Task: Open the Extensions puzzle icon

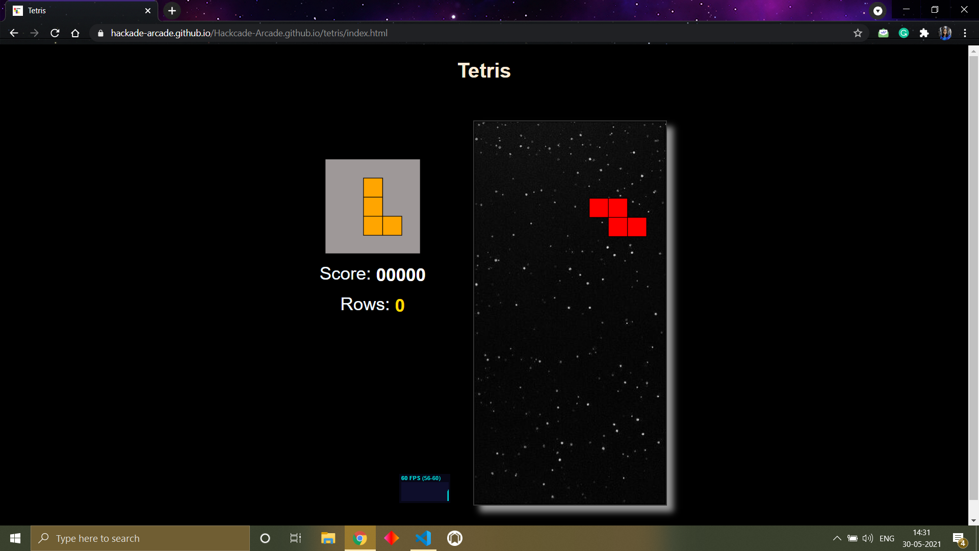Action: [924, 33]
